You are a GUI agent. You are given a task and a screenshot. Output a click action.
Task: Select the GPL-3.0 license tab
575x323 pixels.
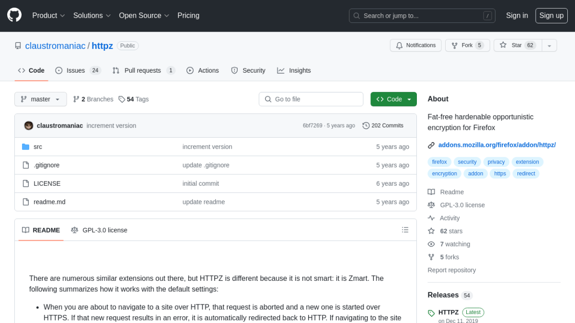click(99, 230)
